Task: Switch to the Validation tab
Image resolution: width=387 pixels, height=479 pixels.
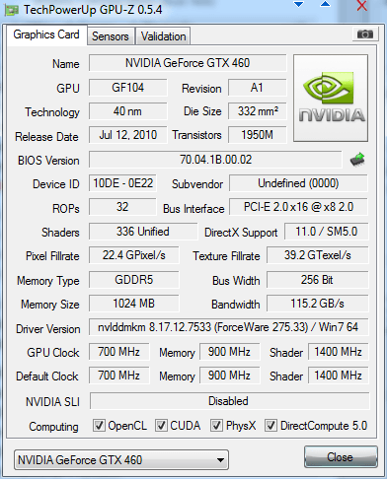Action: point(163,36)
